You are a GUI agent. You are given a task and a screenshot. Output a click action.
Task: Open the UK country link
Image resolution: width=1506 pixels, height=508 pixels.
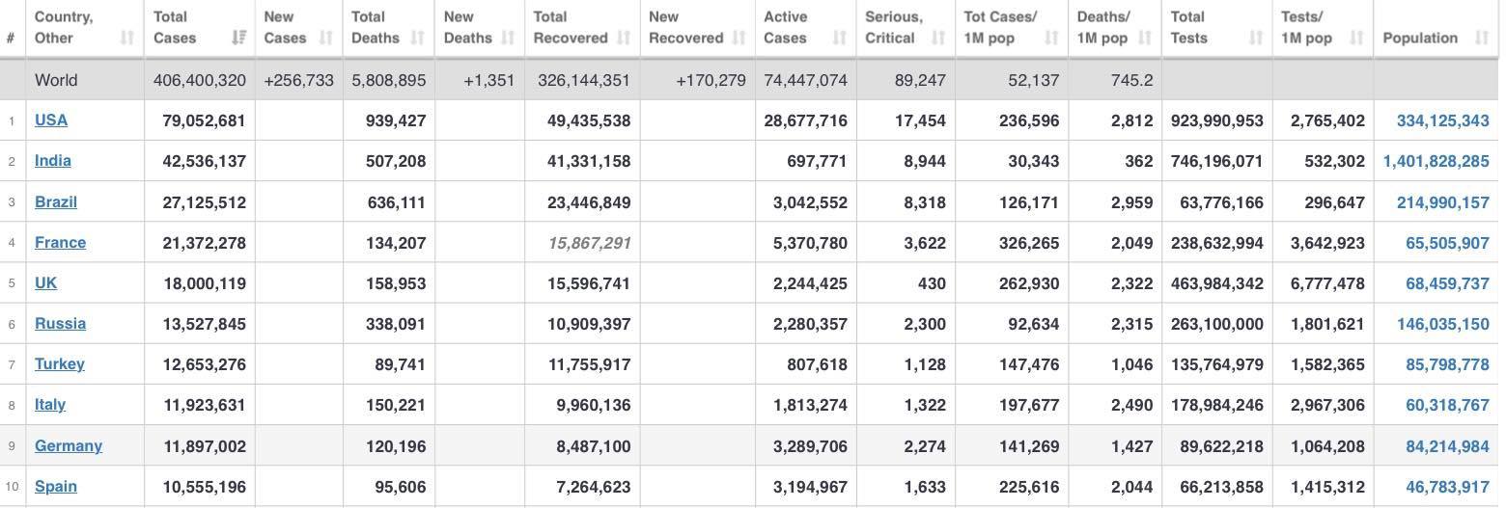[x=45, y=282]
